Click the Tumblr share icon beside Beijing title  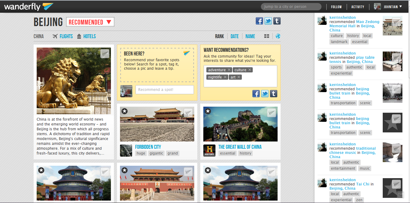(x=277, y=21)
